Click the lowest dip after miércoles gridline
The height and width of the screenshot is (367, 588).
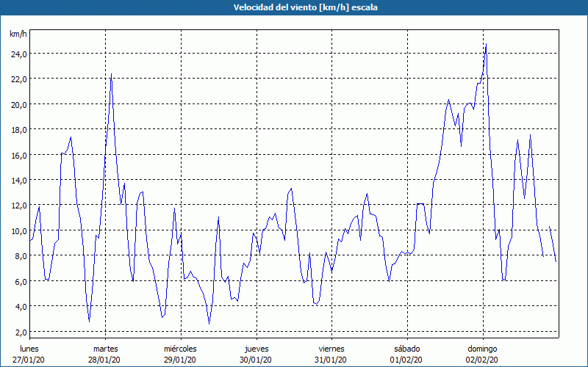209,323
